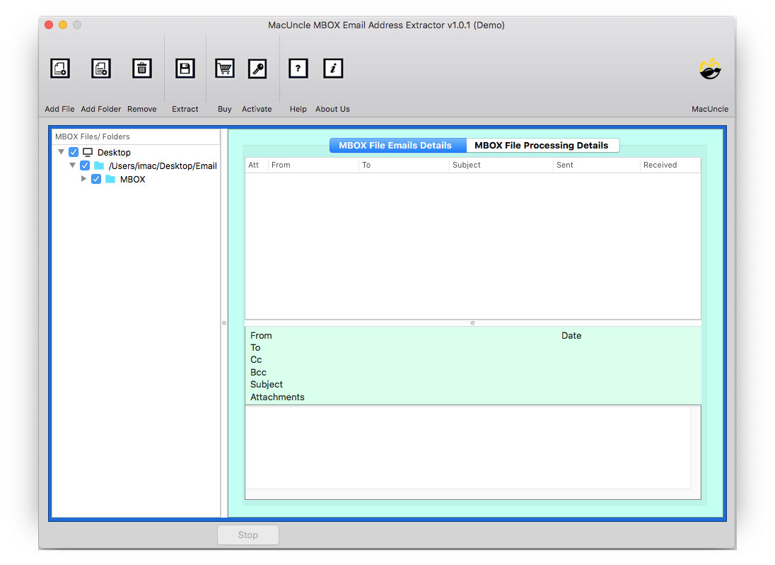Collapse the Email folder disclosure triangle
This screenshot has width=775, height=565.
(x=72, y=165)
